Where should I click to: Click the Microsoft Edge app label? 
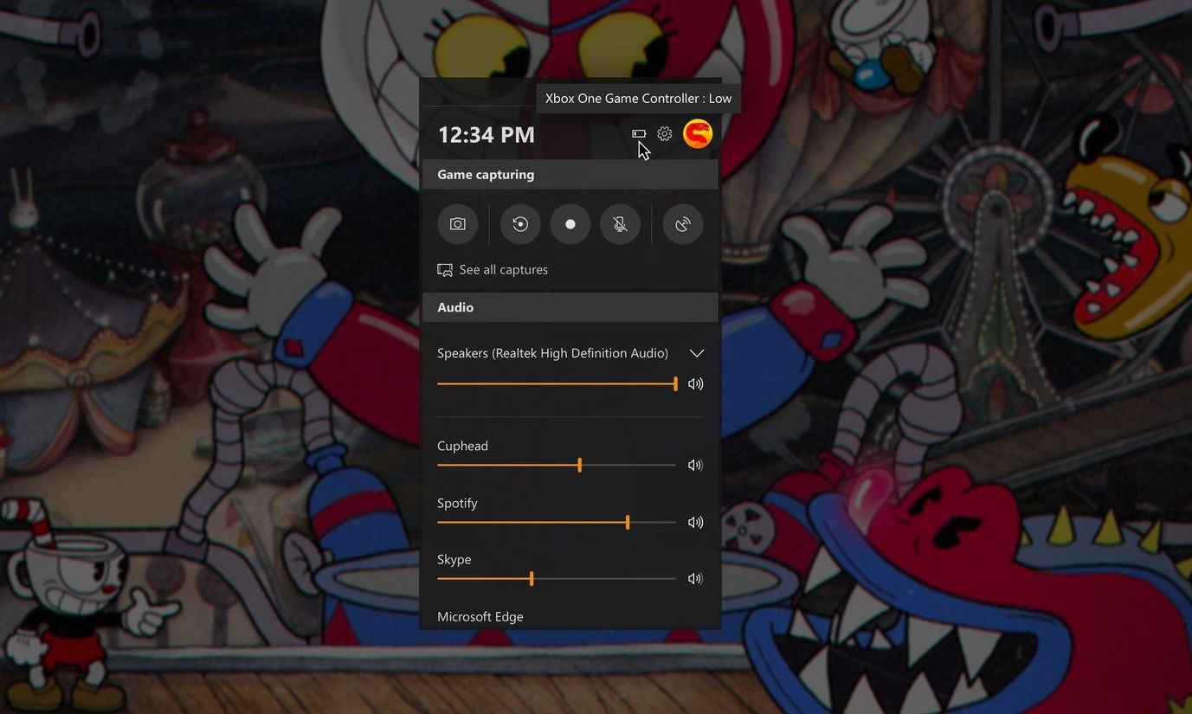(480, 616)
